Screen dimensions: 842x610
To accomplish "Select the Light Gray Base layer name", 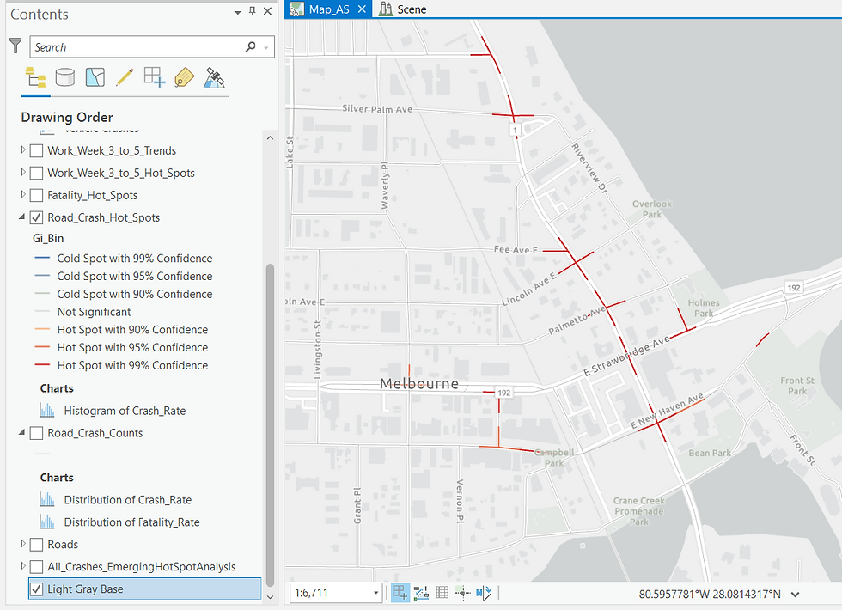I will click(85, 589).
